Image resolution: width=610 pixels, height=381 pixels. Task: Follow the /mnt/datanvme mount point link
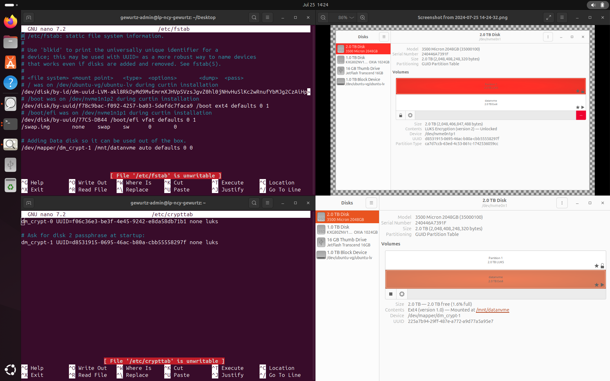click(x=492, y=310)
